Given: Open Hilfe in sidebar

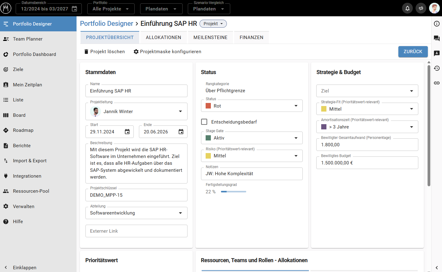Looking at the screenshot, I should point(38,222).
